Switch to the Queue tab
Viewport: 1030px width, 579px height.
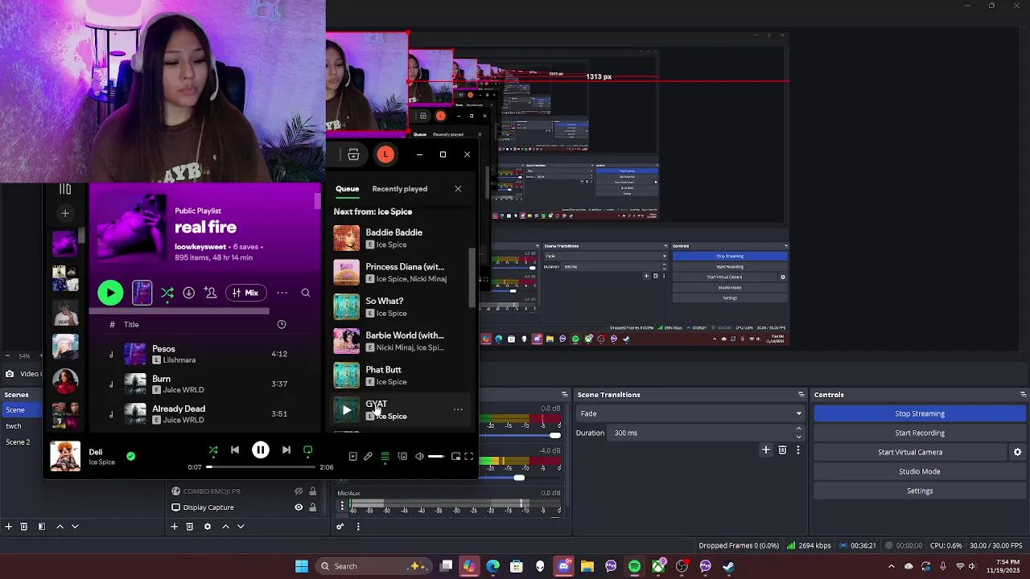point(347,189)
